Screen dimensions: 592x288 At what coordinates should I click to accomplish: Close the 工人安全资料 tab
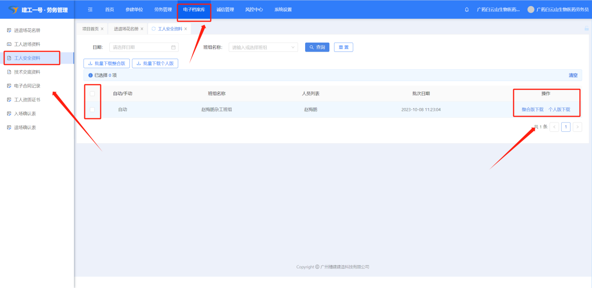click(185, 29)
